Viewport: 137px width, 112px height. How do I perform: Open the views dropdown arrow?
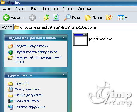tap(126, 18)
